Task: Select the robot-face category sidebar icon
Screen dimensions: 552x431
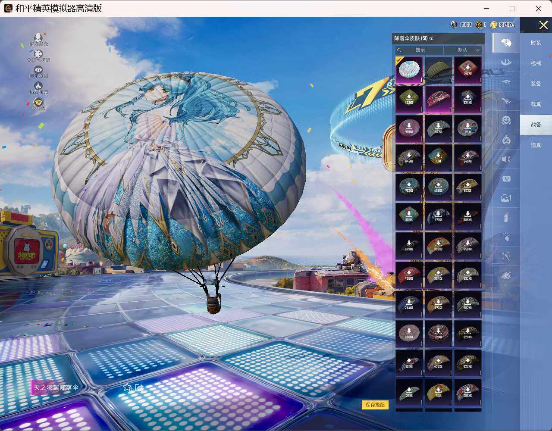Action: [x=506, y=140]
